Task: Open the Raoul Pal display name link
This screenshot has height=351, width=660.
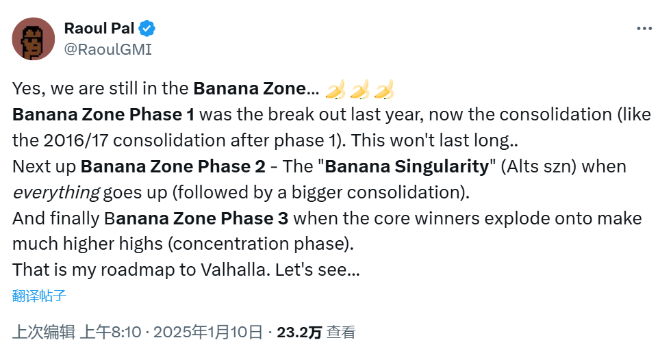Action: click(100, 29)
